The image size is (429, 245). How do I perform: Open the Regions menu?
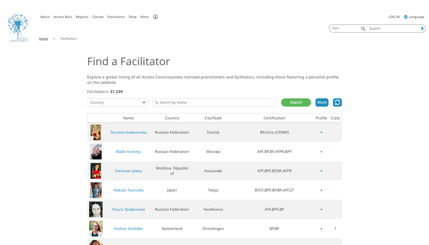coord(82,17)
